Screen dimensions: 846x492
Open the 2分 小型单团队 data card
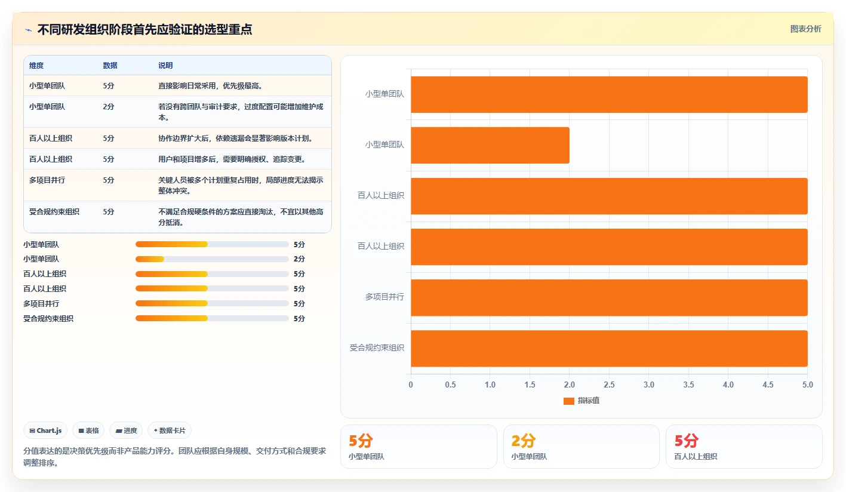[581, 447]
